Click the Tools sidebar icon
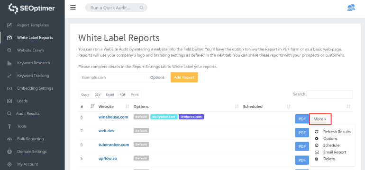The width and height of the screenshot is (365, 170). click(9, 127)
